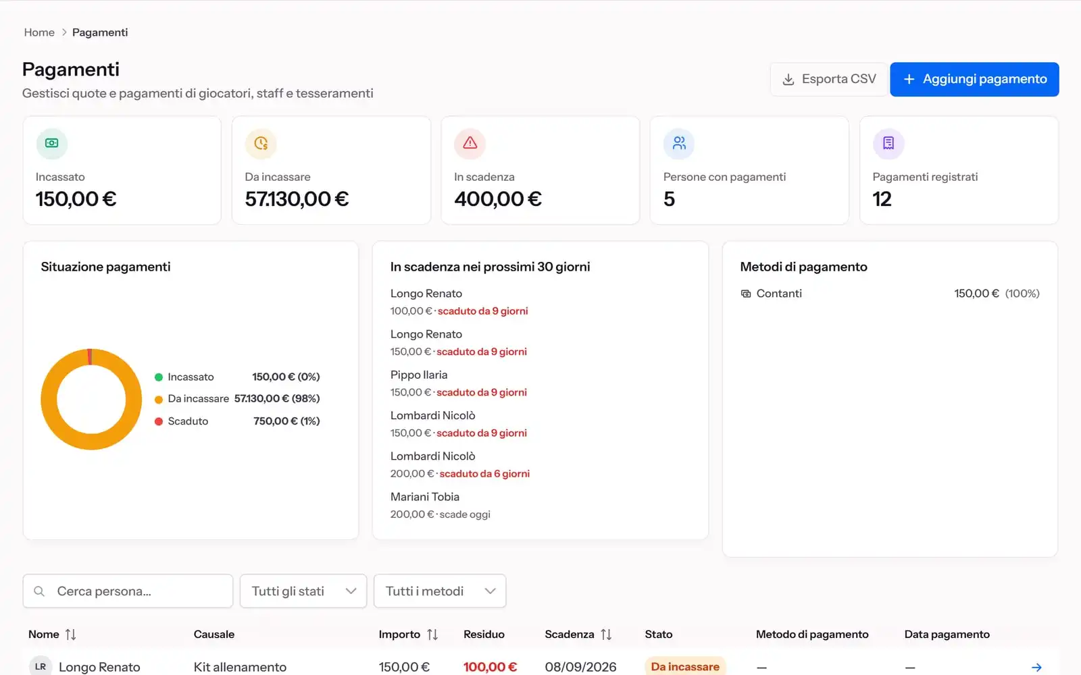The height and width of the screenshot is (675, 1081).
Task: Click the Da incassare status badge
Action: pos(685,667)
